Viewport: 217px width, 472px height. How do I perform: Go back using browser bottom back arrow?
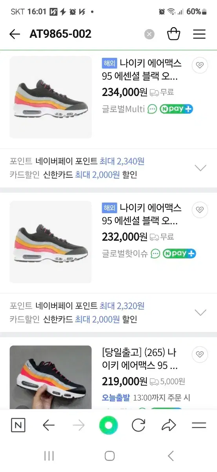click(48, 425)
